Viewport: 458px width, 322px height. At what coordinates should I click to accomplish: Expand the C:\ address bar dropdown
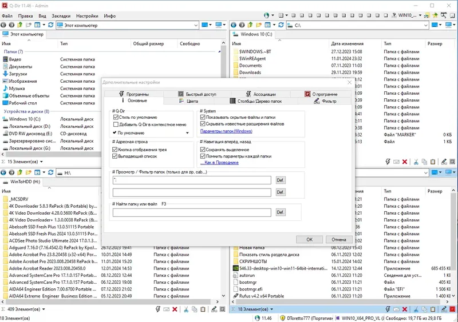[425, 25]
